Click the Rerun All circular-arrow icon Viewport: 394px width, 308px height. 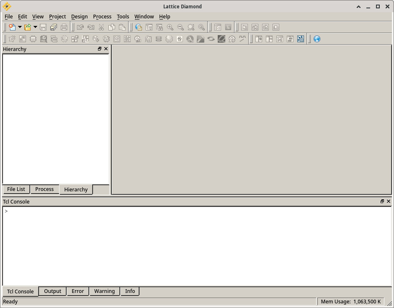[x=265, y=27]
